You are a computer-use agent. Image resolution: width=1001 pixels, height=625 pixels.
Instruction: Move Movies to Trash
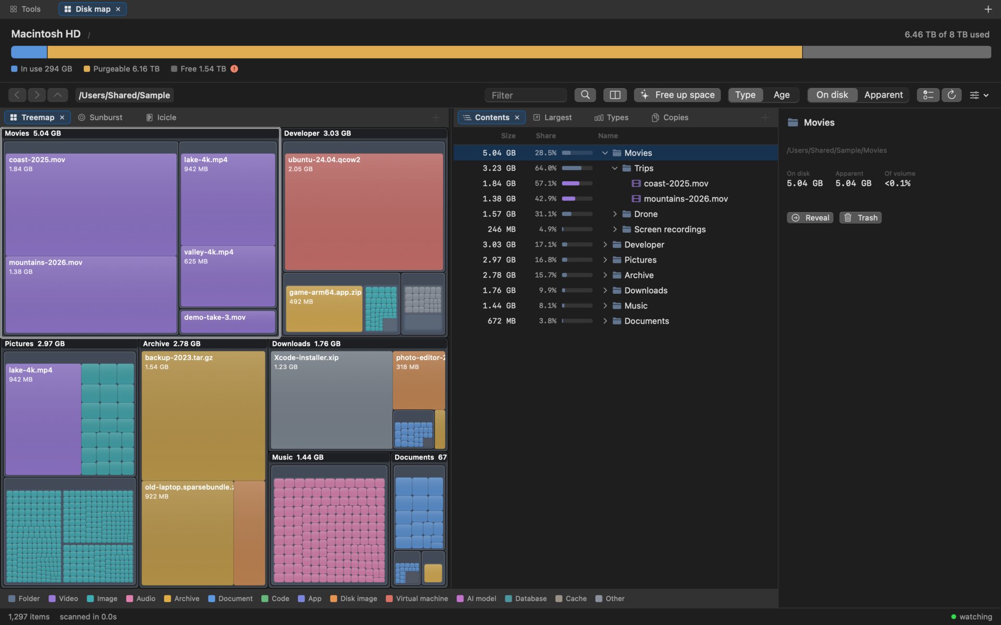pos(860,217)
